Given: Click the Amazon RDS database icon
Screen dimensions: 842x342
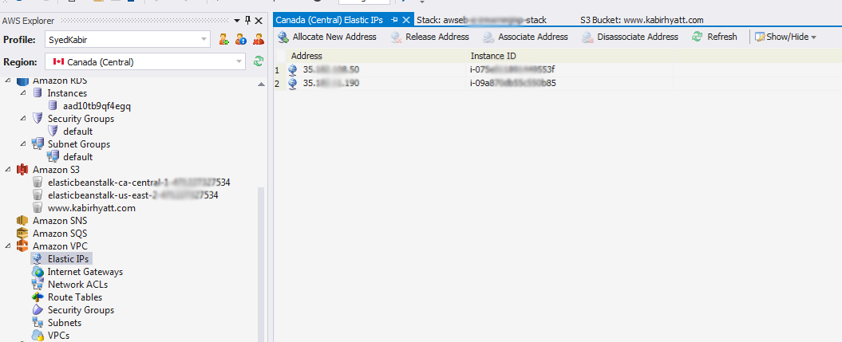Looking at the screenshot, I should click(22, 81).
